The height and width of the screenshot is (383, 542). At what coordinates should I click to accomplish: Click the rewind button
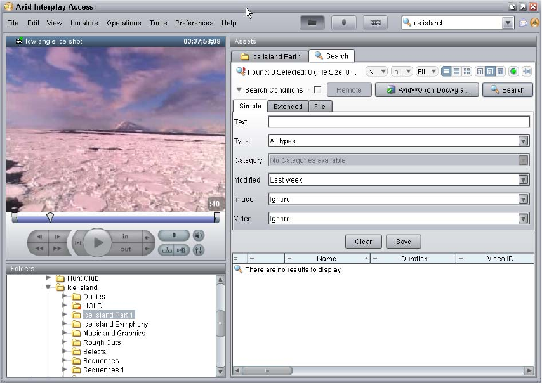coord(39,249)
